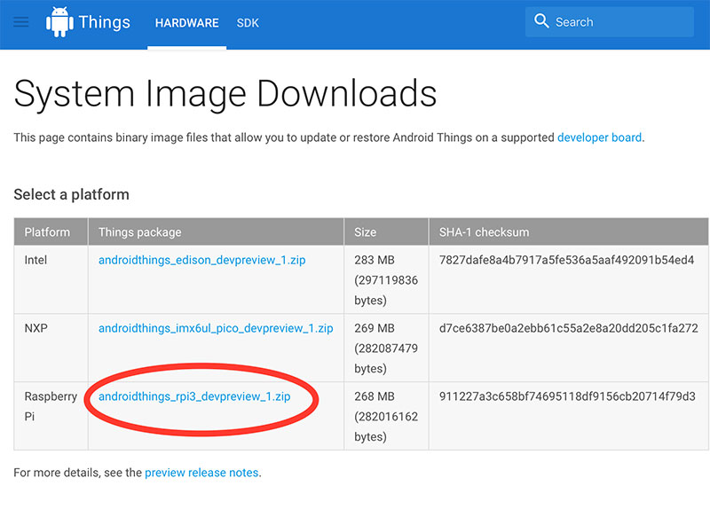Click inside the Search input field
Viewport: 710px width, 517px height.
pyautogui.click(x=612, y=21)
